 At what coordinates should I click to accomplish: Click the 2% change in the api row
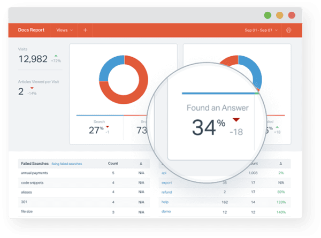coord(281,173)
